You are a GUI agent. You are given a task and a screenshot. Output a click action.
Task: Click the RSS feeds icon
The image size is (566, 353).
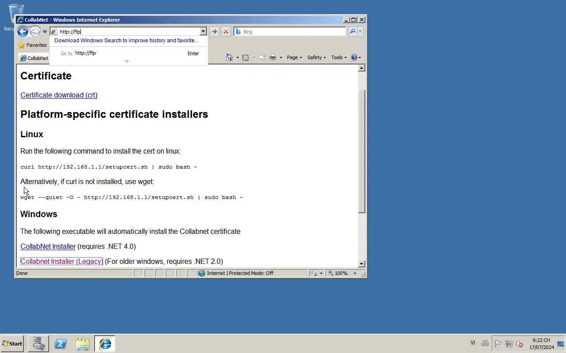(x=245, y=57)
